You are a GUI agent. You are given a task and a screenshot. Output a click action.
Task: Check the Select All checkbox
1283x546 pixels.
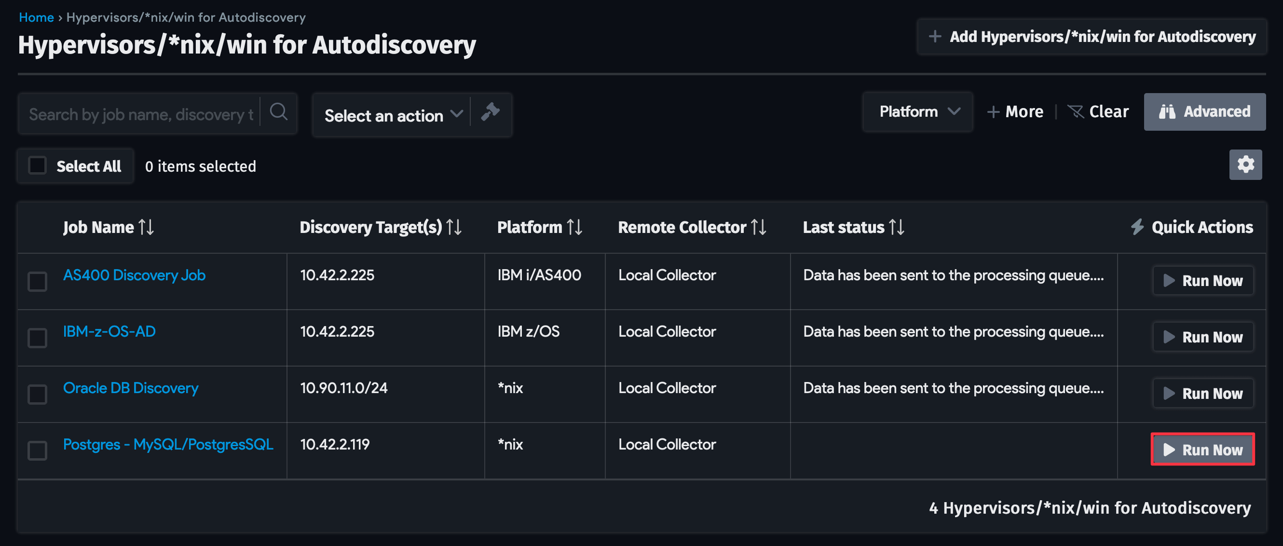[37, 165]
